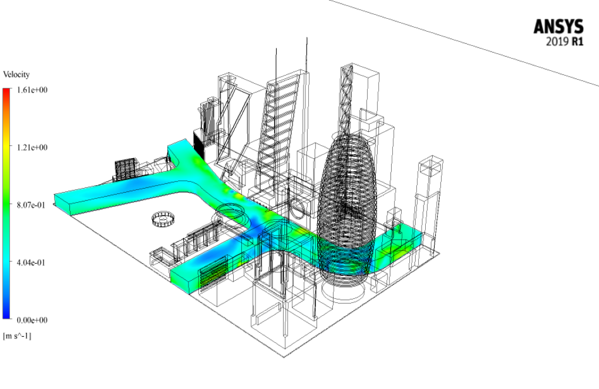The height and width of the screenshot is (389, 599).
Task: Click the [m s^-1] units label
Action: click(18, 336)
